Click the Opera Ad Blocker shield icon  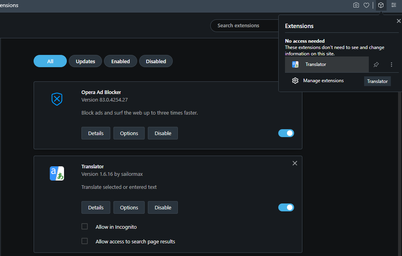57,99
